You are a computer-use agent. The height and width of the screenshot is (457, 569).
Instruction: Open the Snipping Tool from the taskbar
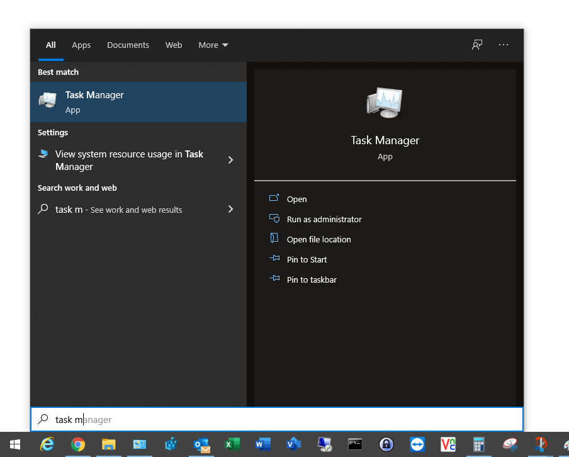click(x=510, y=444)
